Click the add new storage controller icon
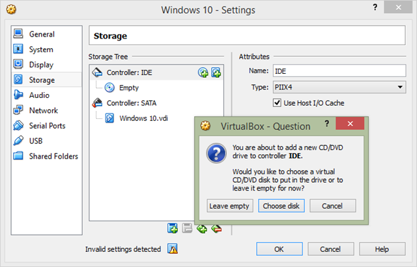Screen dimensions: 417x267 tap(173, 228)
